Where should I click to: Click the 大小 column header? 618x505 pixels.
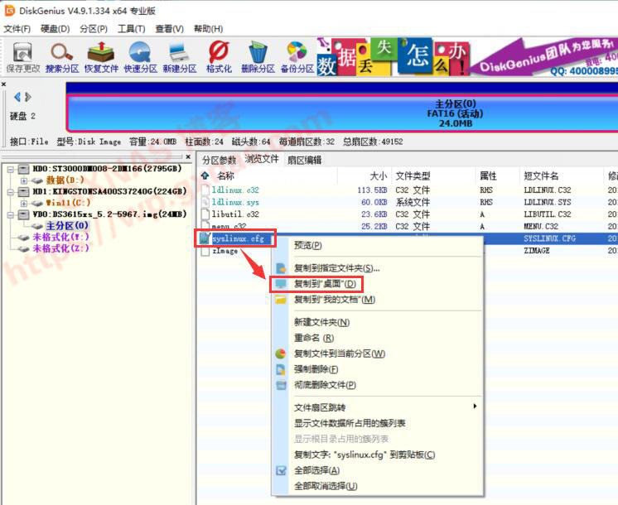click(x=378, y=176)
